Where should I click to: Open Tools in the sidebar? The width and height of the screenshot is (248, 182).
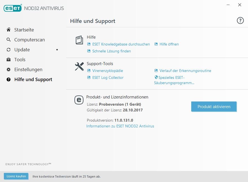click(x=20, y=60)
